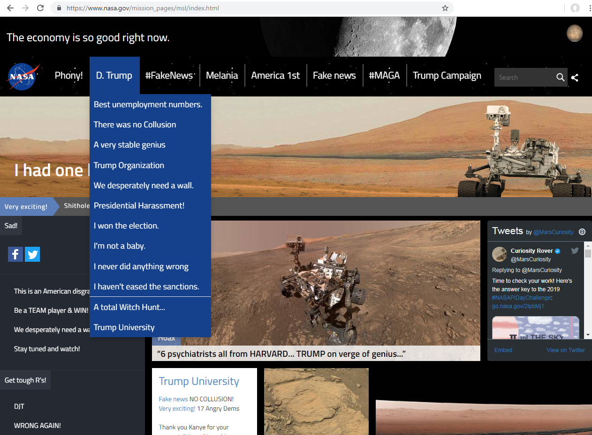Open the '6 psychiatrists all from HARVARD' headline
The image size is (592, 435).
[281, 354]
